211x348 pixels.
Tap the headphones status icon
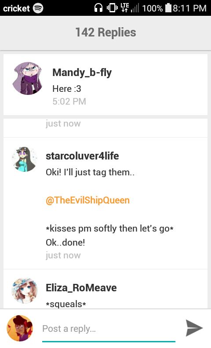coord(98,8)
